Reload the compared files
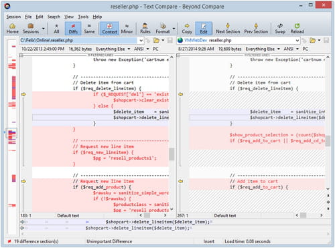The height and width of the screenshot is (248, 335). 297,29
